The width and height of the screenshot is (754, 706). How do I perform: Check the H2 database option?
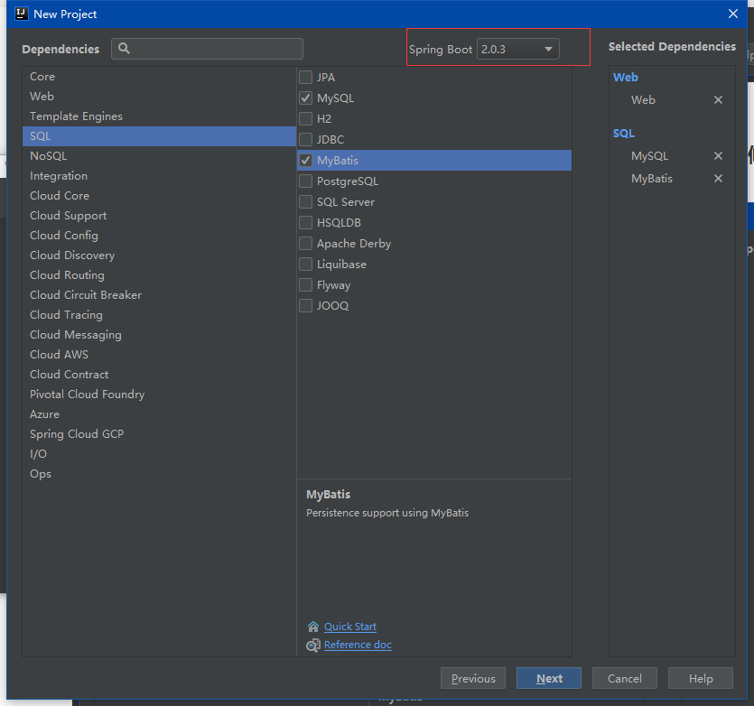coord(306,119)
